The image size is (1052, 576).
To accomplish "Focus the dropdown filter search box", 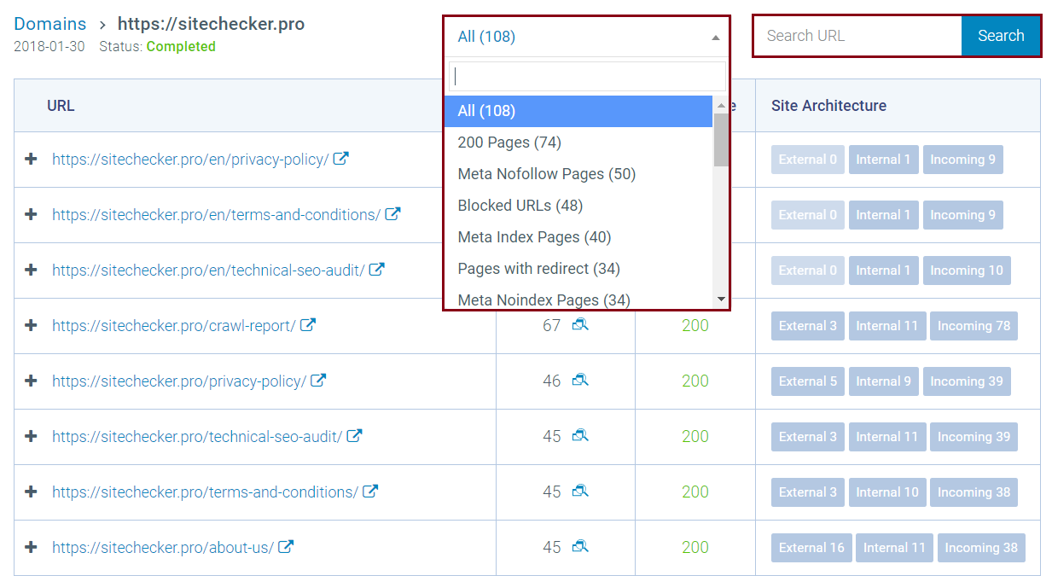I will click(587, 76).
